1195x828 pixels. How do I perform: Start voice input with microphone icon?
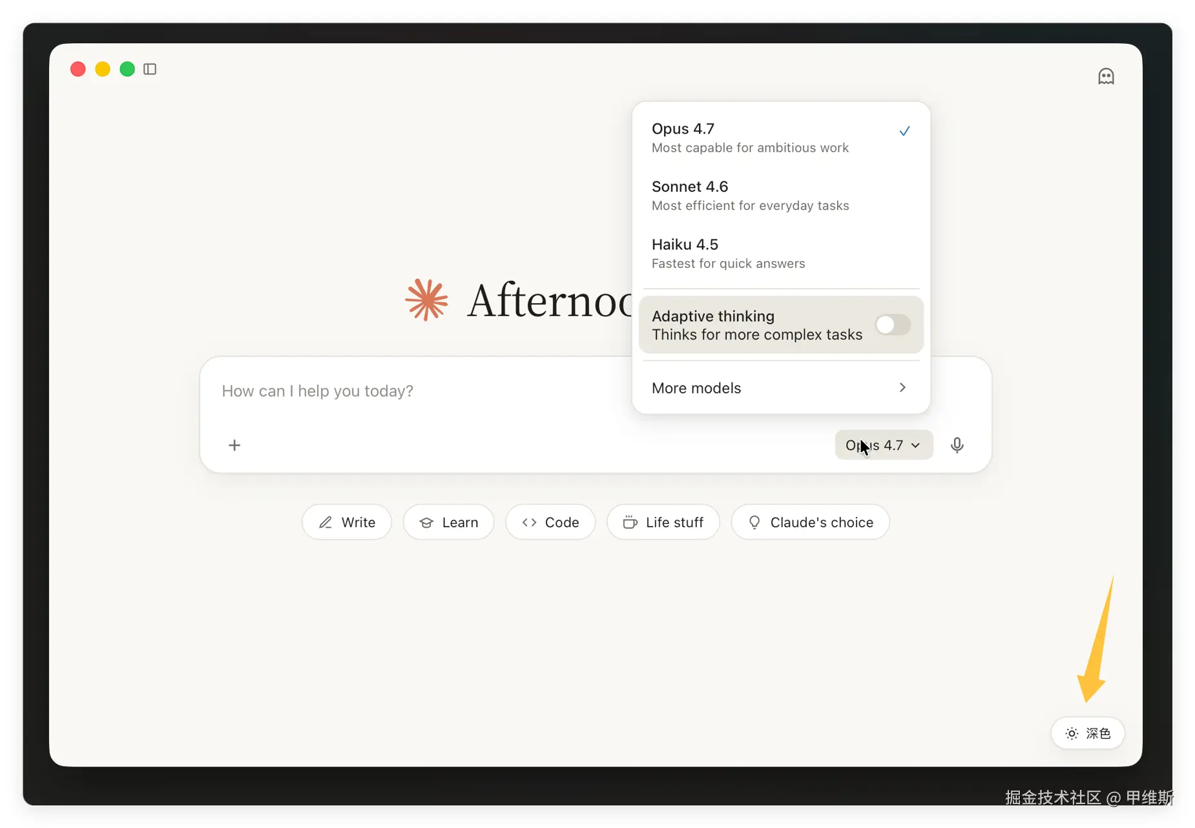pyautogui.click(x=957, y=445)
